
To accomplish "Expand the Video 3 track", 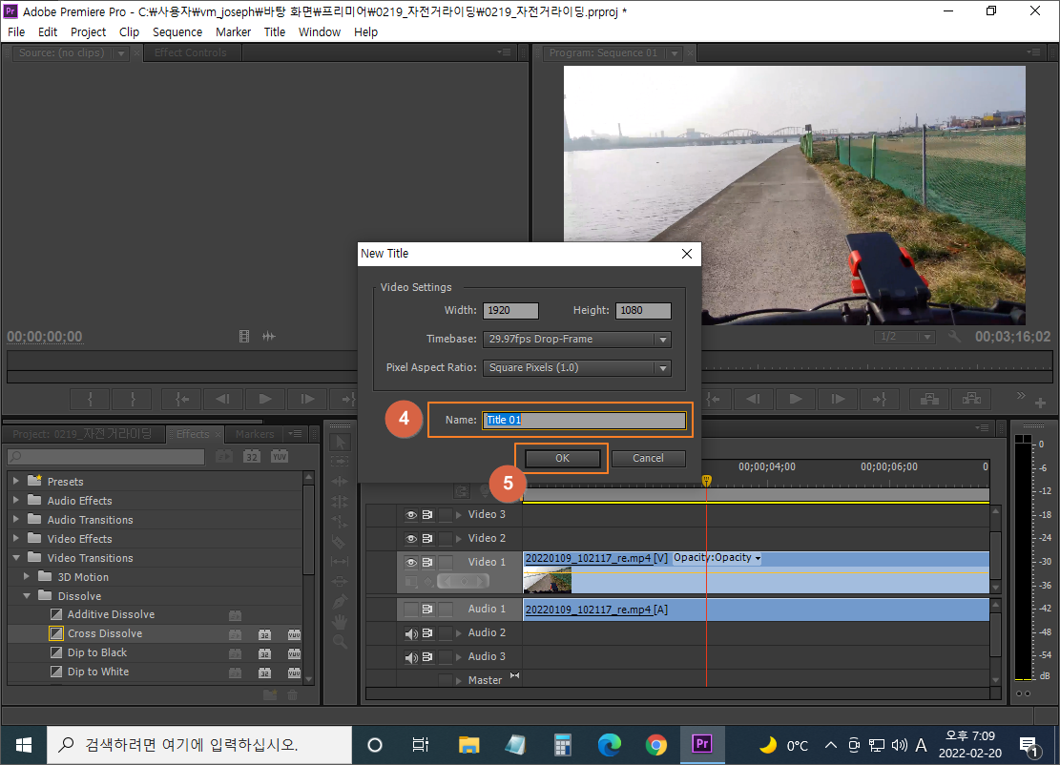I will [459, 515].
